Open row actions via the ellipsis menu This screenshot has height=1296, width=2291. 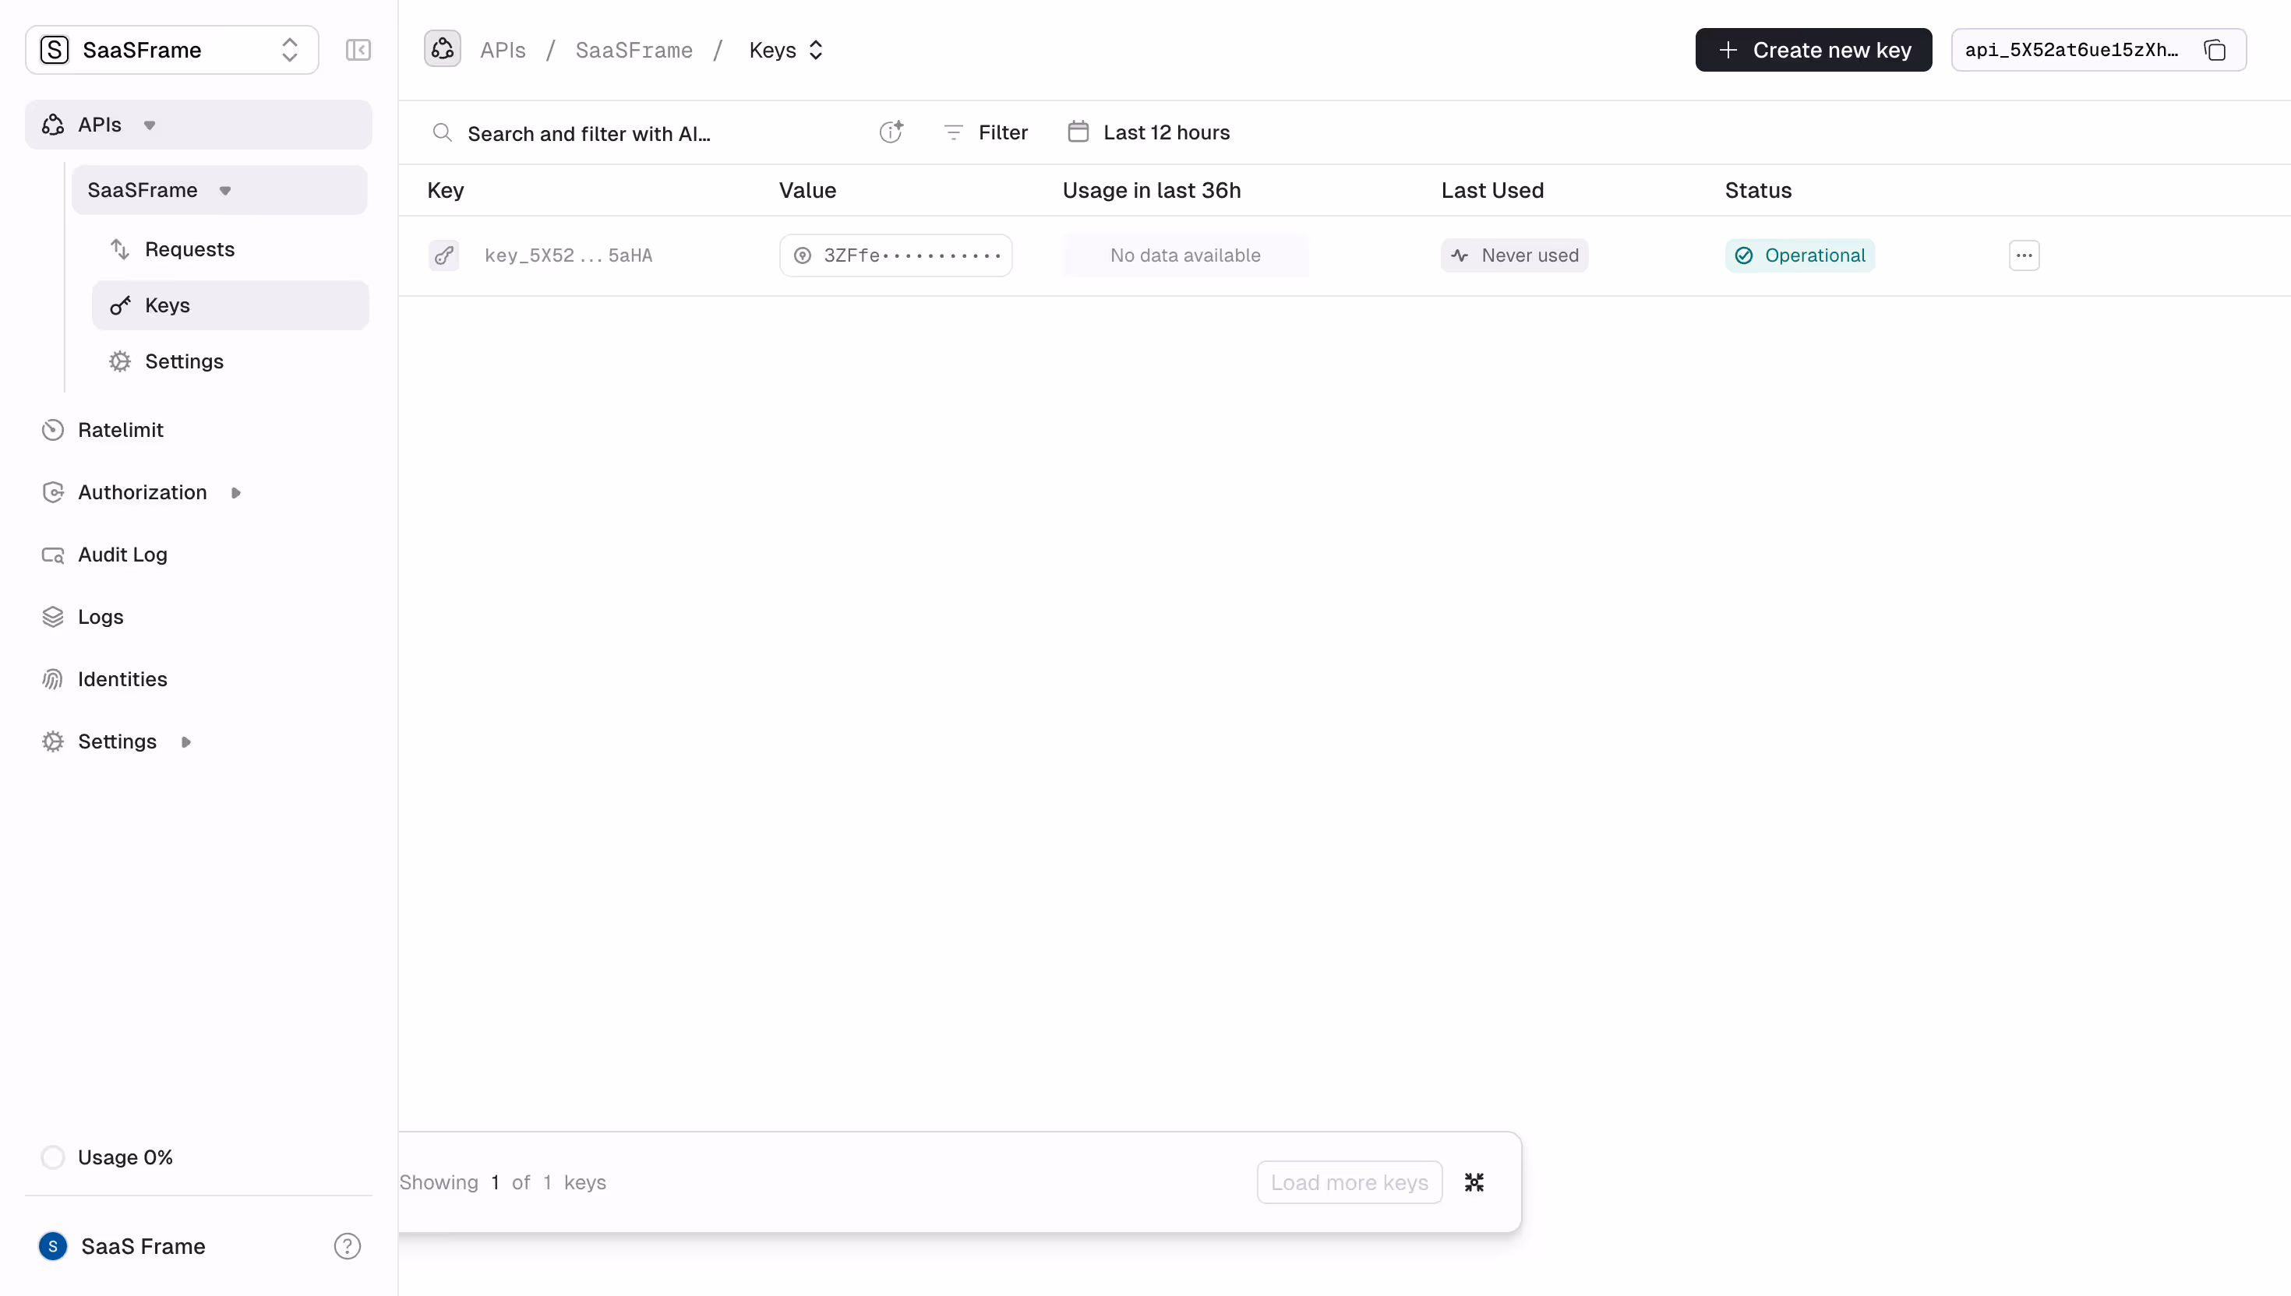(x=2024, y=255)
